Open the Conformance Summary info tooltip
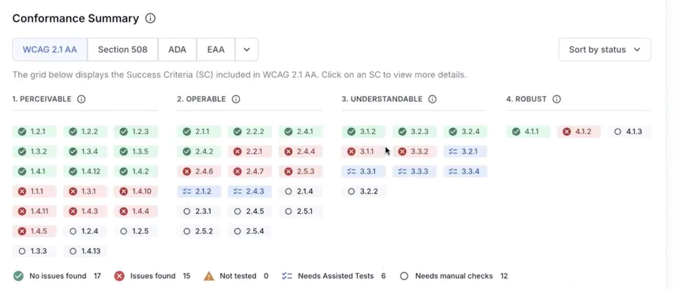This screenshot has width=673, height=289. 150,18
